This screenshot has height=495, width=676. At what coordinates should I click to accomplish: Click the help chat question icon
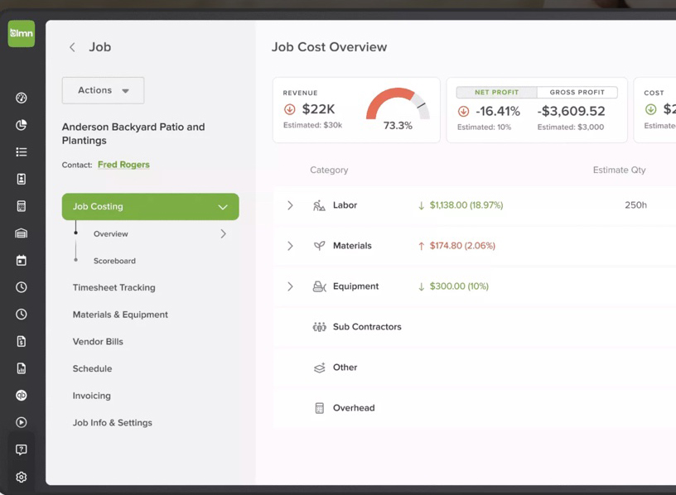tap(22, 449)
